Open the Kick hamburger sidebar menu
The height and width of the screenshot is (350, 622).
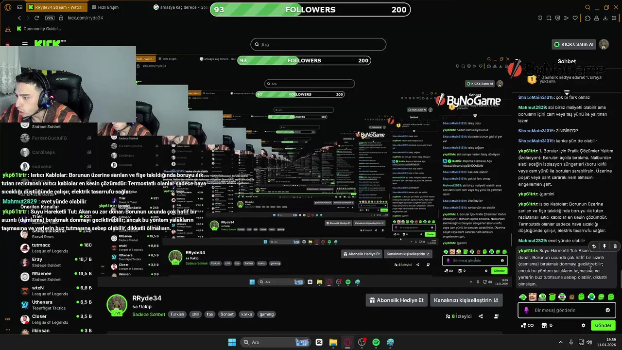pos(25,44)
